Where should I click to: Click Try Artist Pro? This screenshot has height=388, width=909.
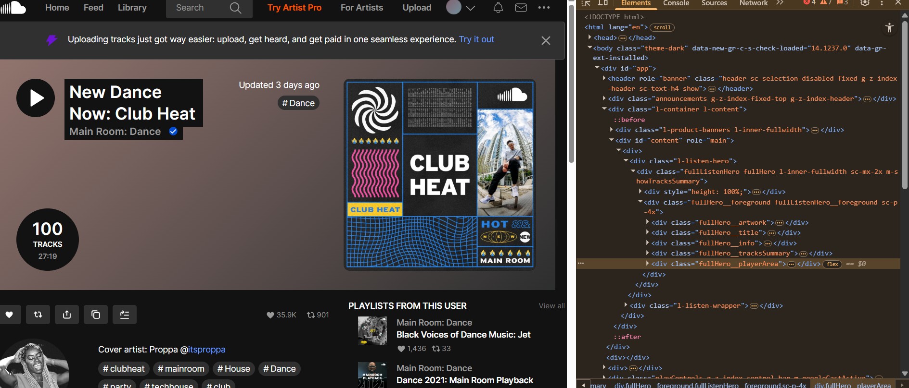(294, 8)
